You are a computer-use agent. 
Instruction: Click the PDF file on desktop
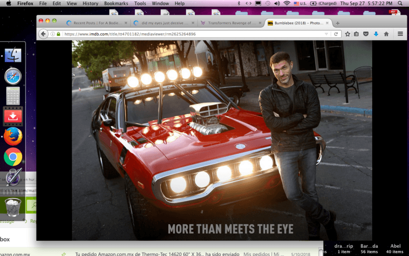pyautogui.click(x=394, y=12)
